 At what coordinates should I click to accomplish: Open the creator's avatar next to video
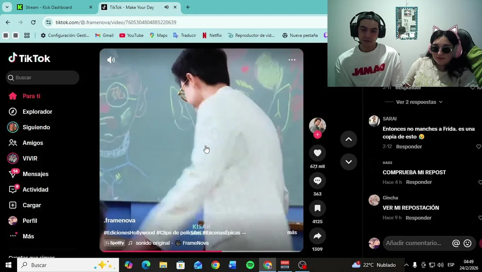(x=317, y=125)
